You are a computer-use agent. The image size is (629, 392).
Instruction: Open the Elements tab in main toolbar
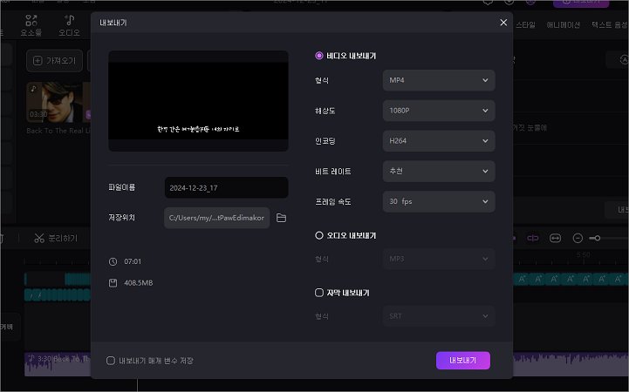tap(31, 25)
